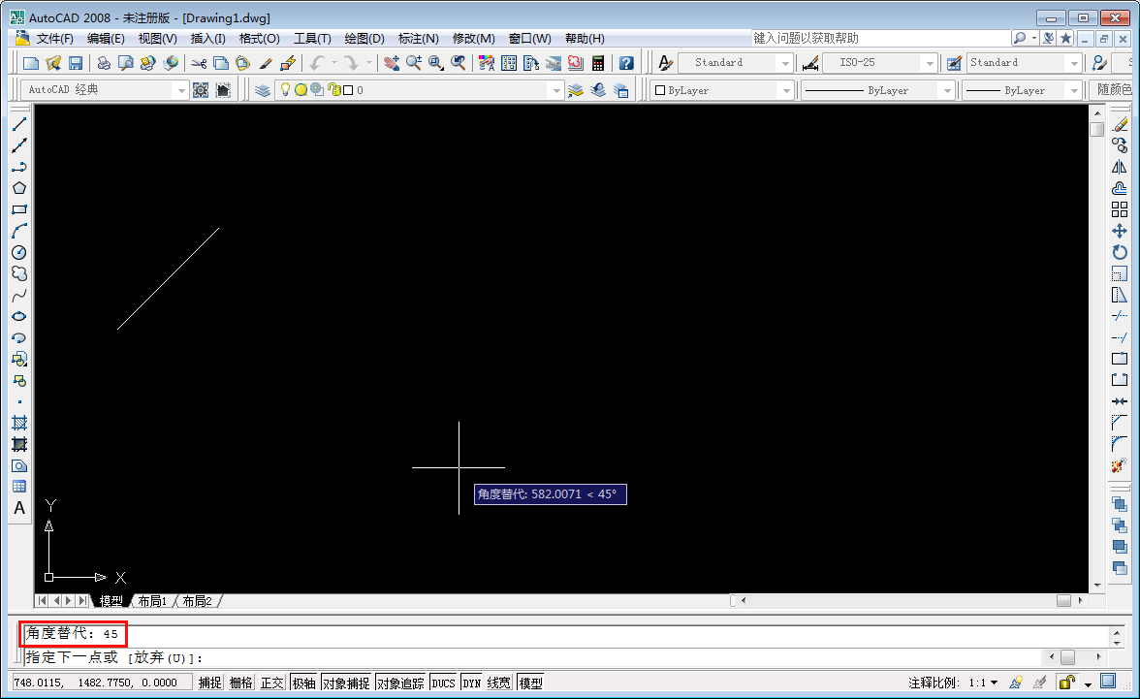Activate the Rectangle drawing tool

pyautogui.click(x=19, y=208)
